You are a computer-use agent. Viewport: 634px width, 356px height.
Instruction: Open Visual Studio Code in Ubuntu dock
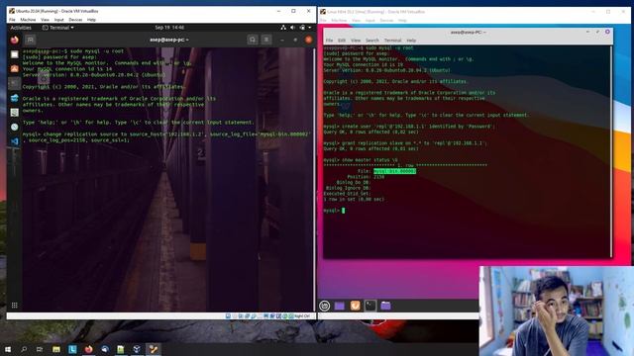tap(15, 141)
